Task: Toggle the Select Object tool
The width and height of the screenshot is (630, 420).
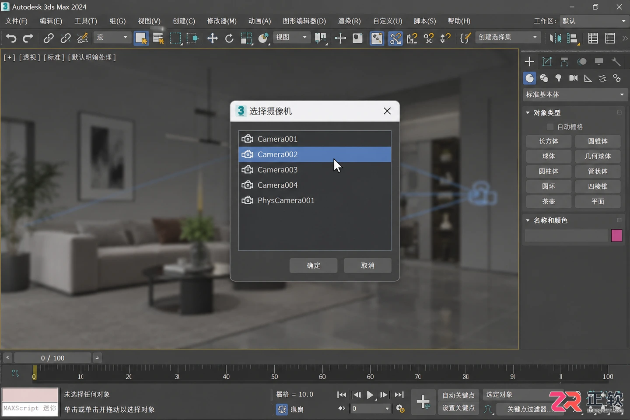Action: [141, 38]
